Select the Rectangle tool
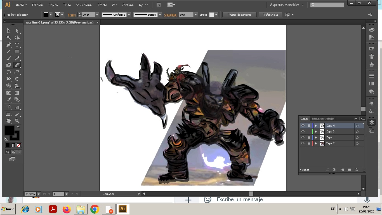The width and height of the screenshot is (382, 215). (17, 52)
